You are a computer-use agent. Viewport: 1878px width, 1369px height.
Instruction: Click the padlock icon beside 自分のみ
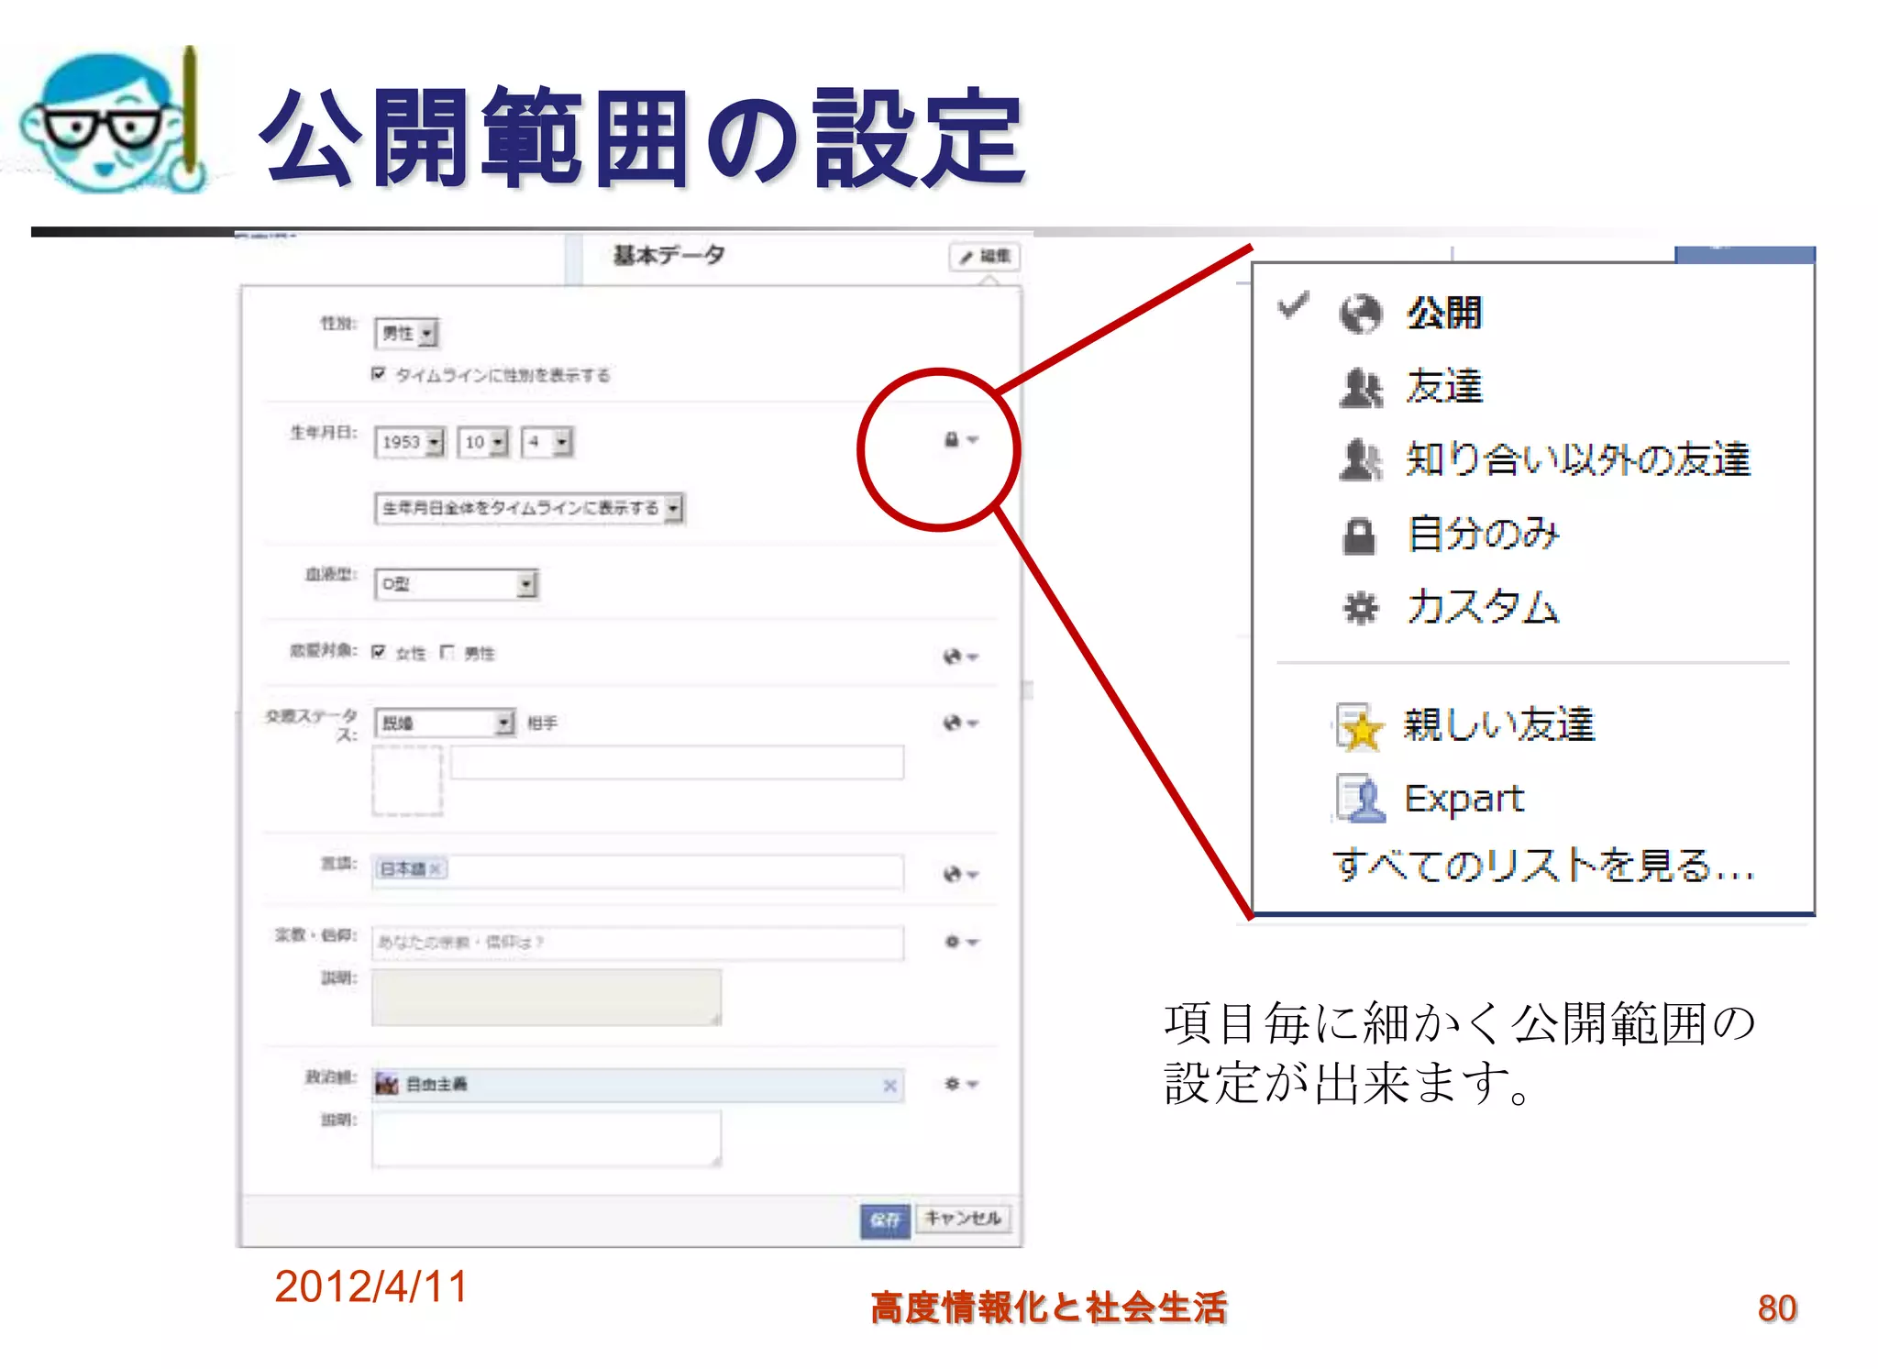point(1359,535)
